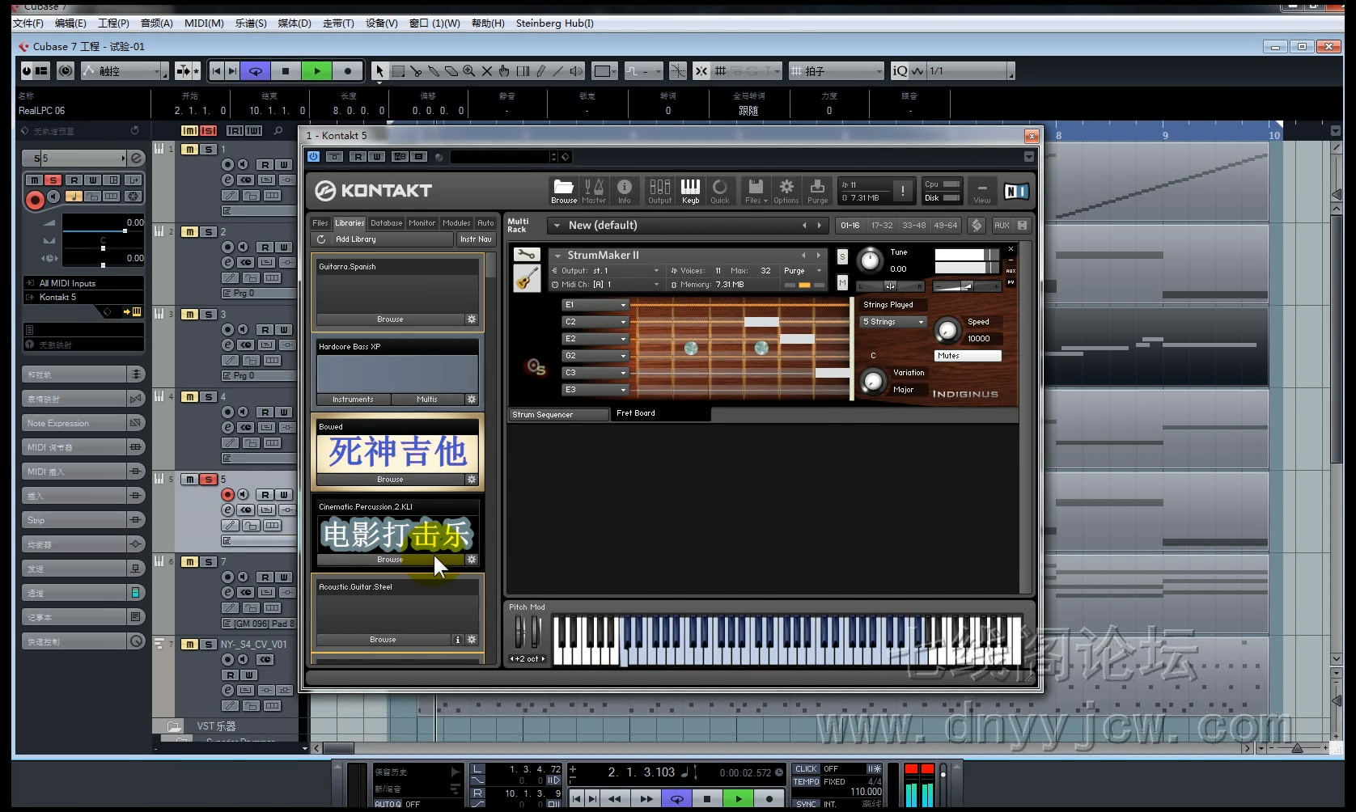The height and width of the screenshot is (812, 1356).
Task: Toggle StrumMaker II mute M button
Action: point(842,282)
